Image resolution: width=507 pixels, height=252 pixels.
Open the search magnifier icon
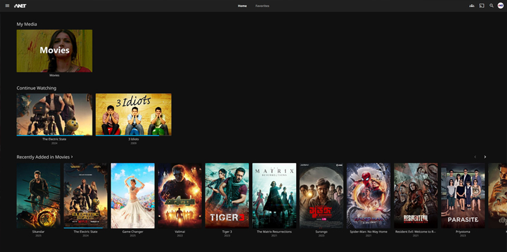point(491,6)
